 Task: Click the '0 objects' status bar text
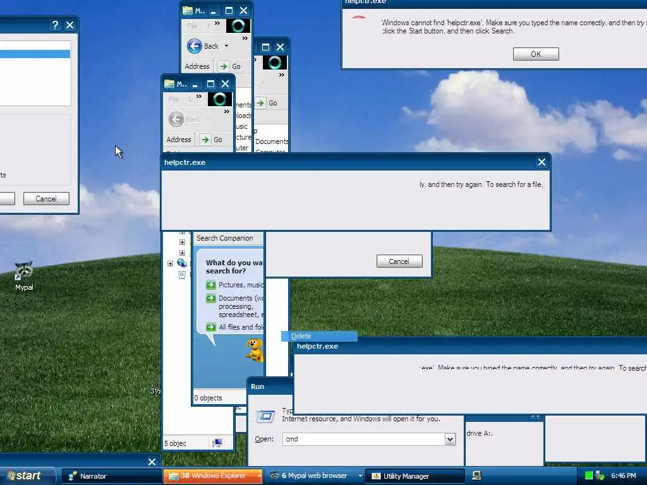coord(208,398)
